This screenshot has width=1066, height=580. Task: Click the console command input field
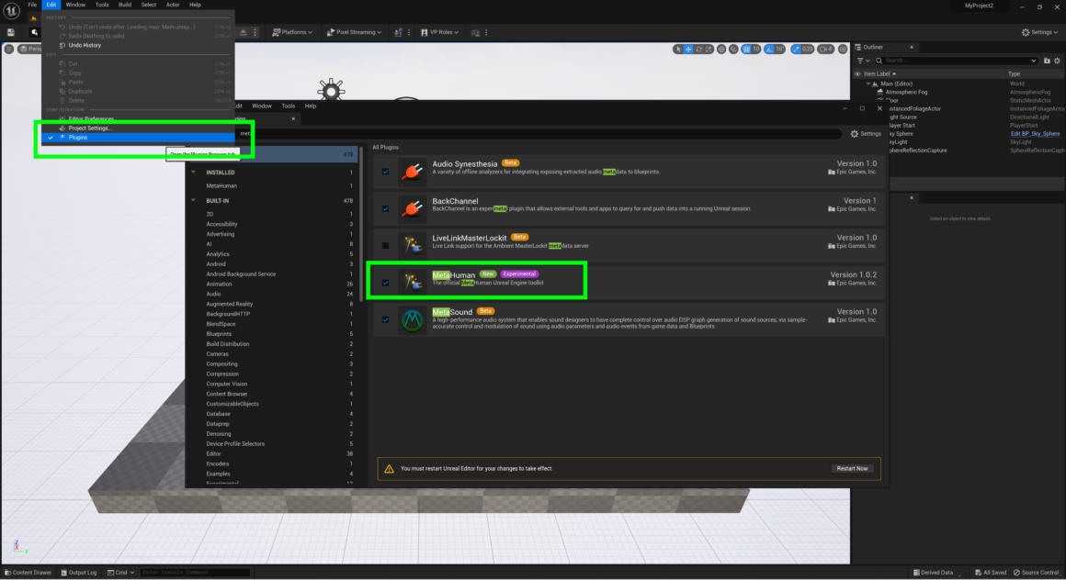[x=195, y=573]
